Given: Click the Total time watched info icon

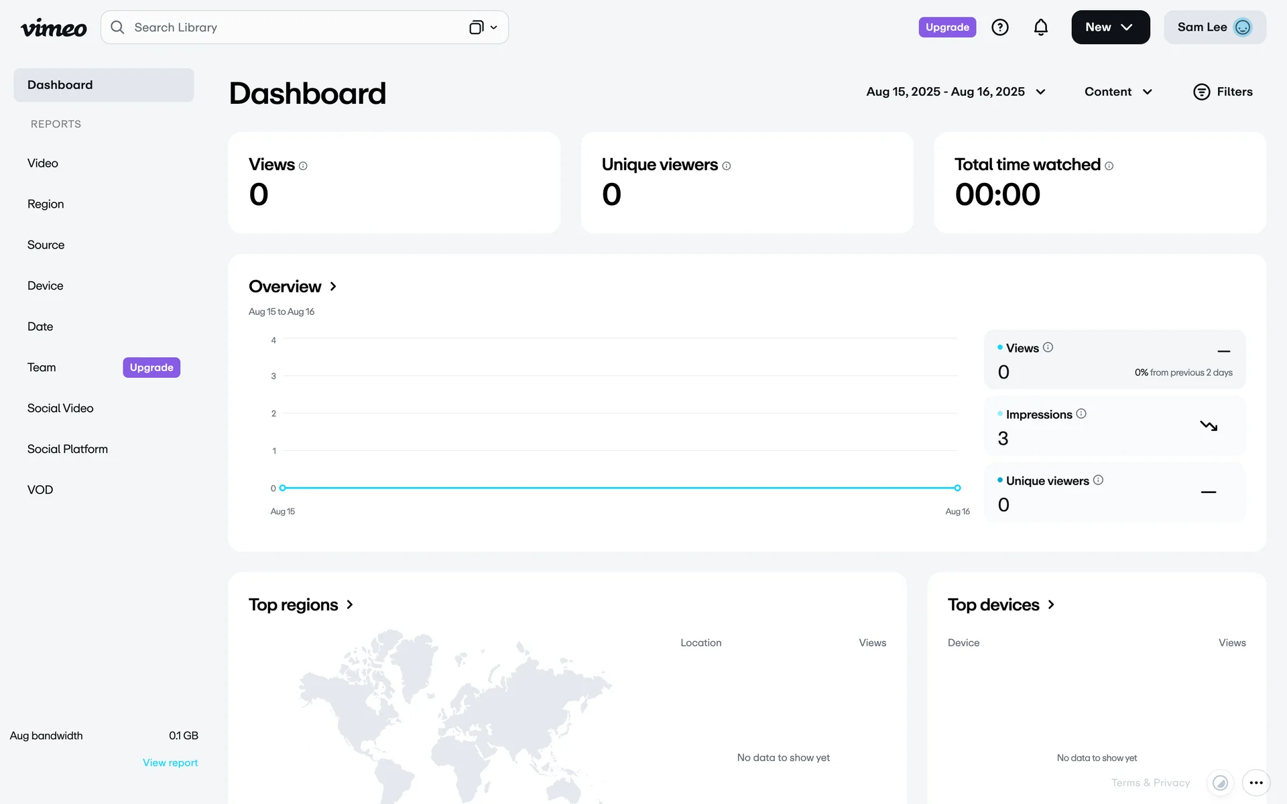Looking at the screenshot, I should 1109,166.
